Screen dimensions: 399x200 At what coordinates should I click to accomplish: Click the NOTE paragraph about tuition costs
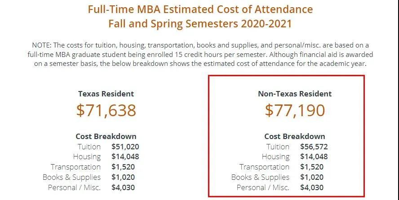pos(200,55)
